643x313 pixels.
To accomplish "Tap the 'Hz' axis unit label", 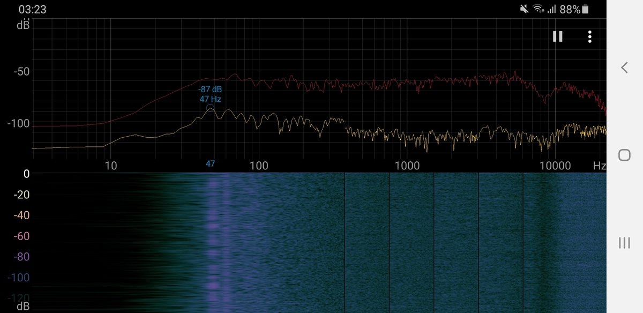I will (599, 166).
